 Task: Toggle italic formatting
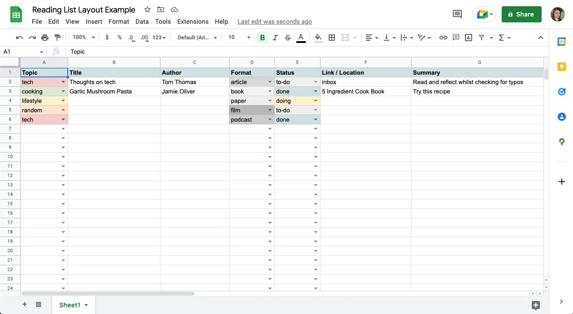click(275, 38)
